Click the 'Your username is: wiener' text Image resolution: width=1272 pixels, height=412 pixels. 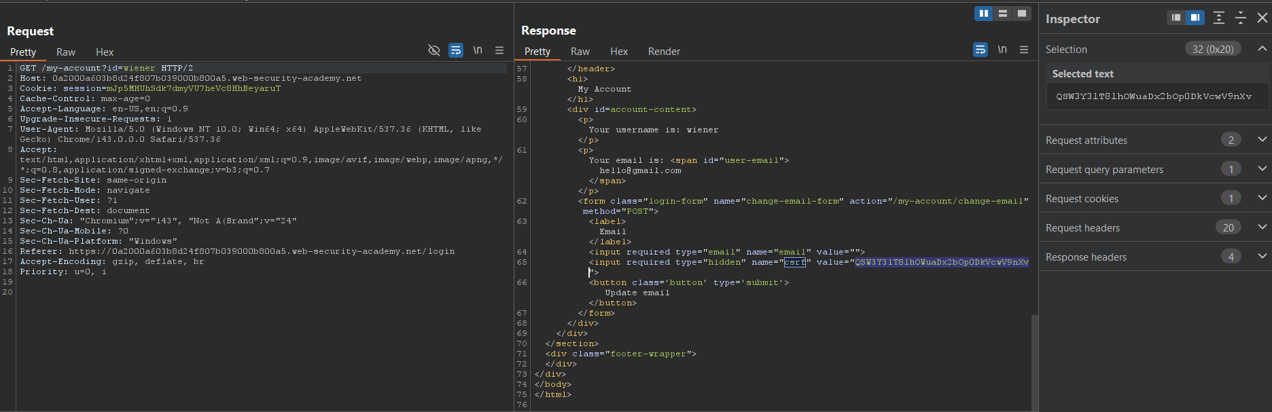(654, 130)
